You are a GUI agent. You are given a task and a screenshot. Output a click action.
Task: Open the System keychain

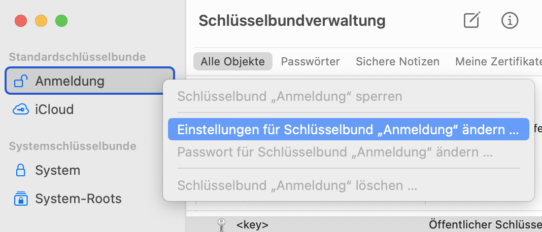click(x=57, y=170)
